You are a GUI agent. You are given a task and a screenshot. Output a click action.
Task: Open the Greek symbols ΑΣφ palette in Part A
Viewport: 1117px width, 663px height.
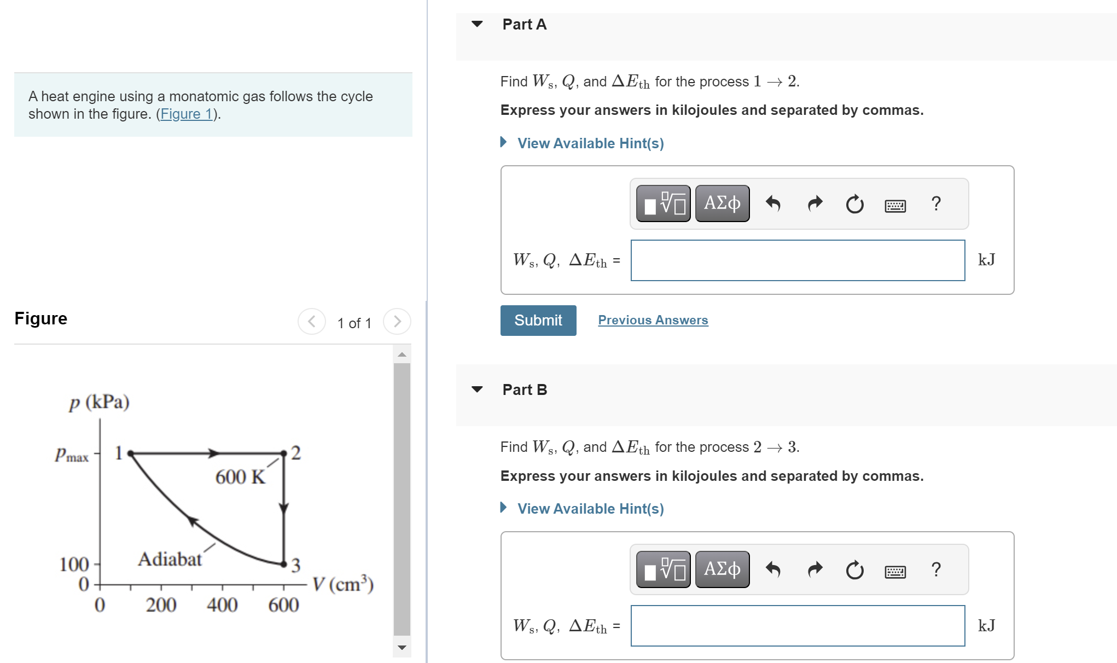(x=722, y=203)
